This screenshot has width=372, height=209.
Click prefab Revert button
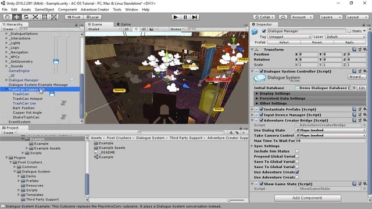point(317,42)
